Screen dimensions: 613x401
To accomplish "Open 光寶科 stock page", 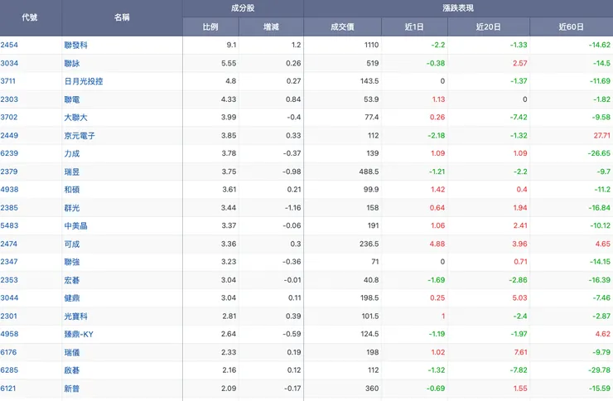I will [x=76, y=316].
